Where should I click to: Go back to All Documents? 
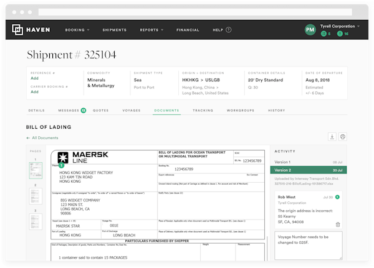point(42,137)
